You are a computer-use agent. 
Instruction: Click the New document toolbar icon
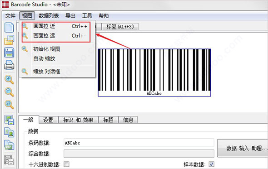pos(9,28)
